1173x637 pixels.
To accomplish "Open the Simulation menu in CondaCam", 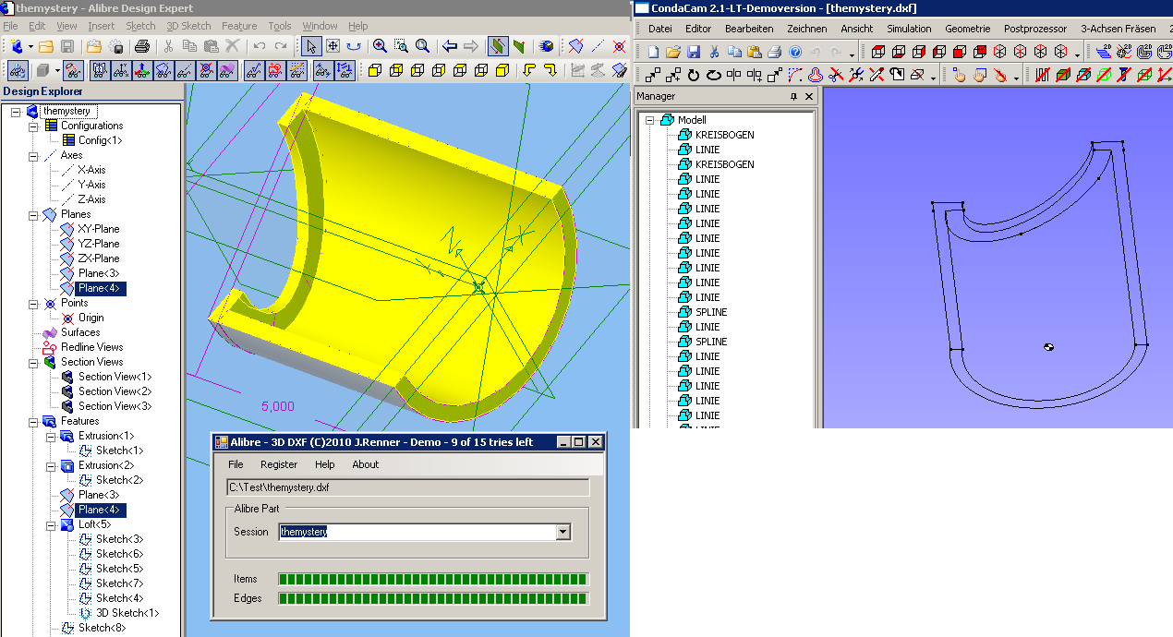I will (909, 29).
